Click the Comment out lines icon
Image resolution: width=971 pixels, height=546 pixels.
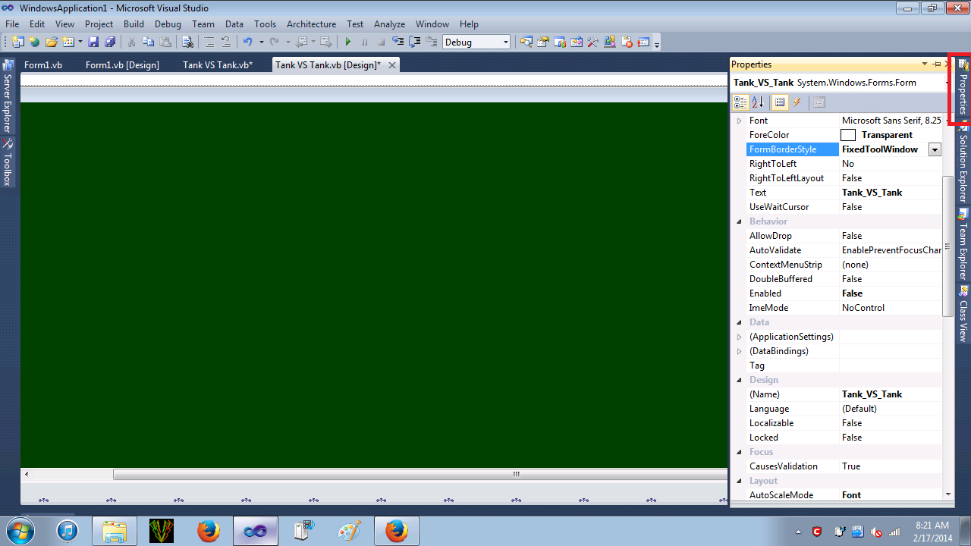[x=209, y=42]
